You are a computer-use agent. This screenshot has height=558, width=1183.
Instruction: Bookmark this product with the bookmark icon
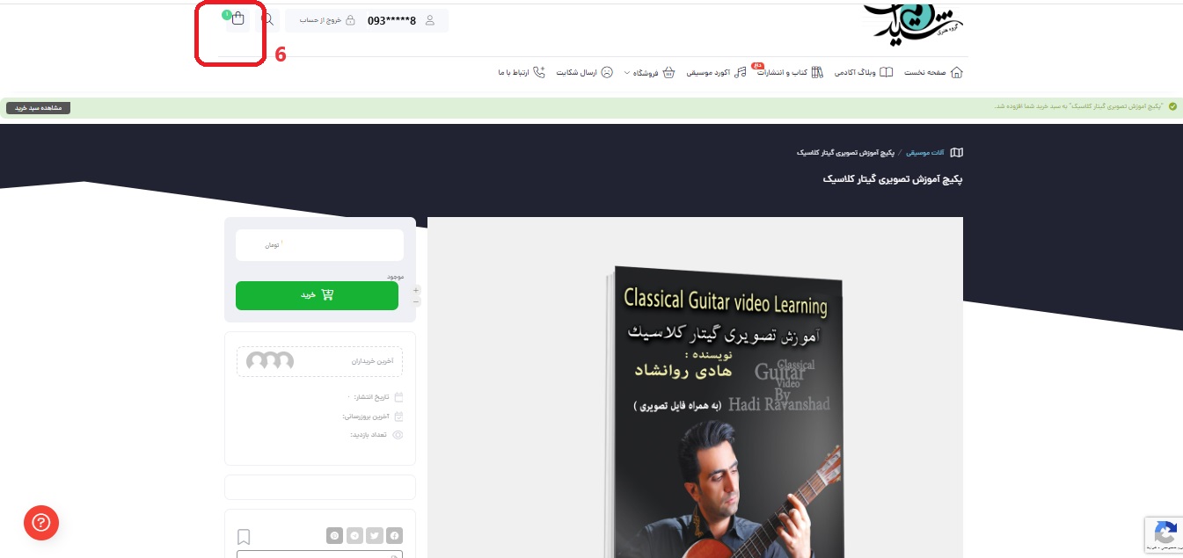pos(244,536)
